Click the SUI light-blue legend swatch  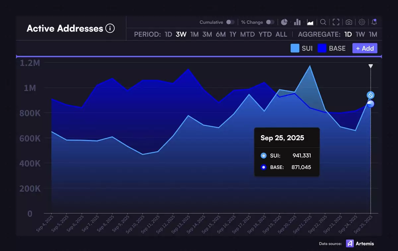pyautogui.click(x=295, y=48)
